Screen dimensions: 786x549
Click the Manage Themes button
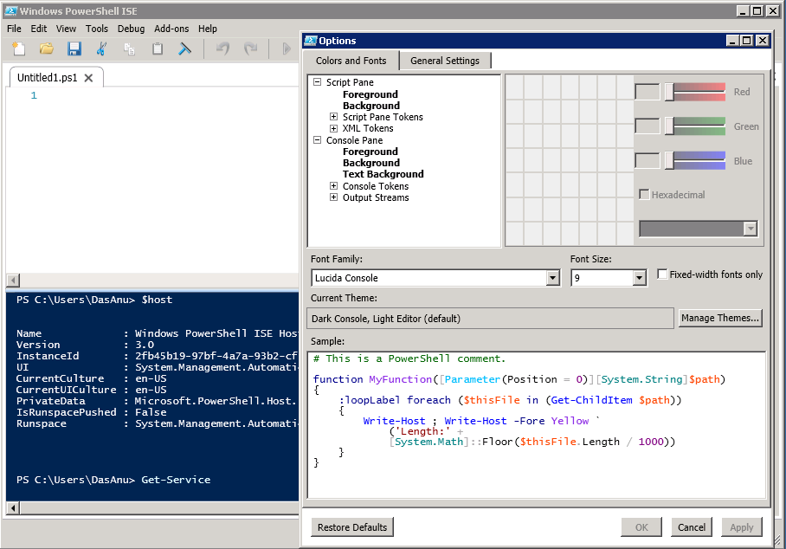point(720,318)
